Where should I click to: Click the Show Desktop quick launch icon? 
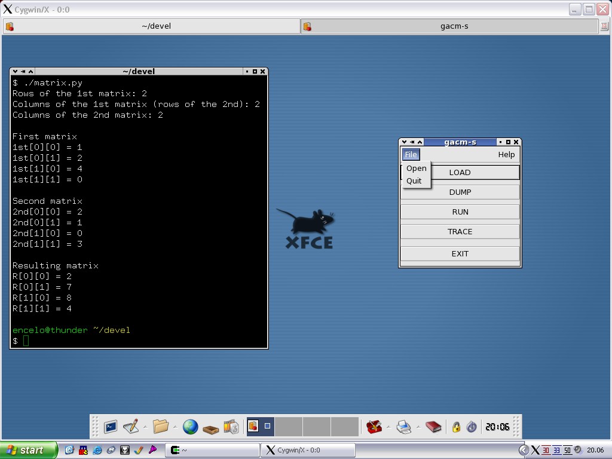click(x=69, y=450)
